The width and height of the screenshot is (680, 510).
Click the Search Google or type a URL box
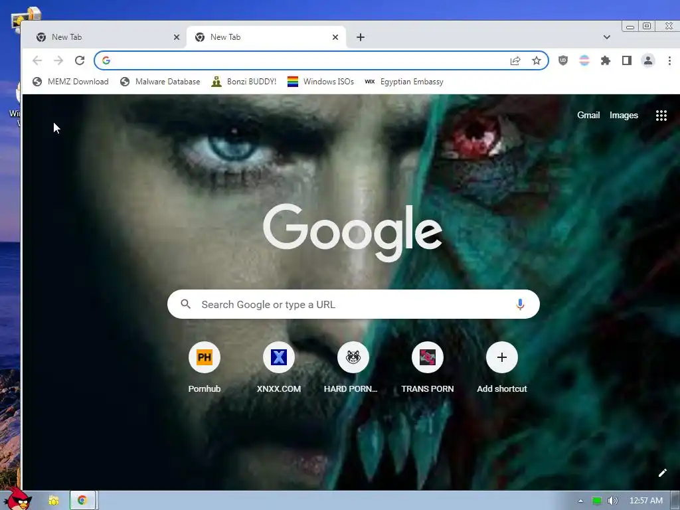click(x=353, y=304)
